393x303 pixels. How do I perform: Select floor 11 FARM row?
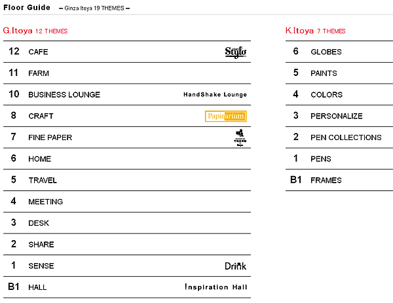click(x=127, y=73)
